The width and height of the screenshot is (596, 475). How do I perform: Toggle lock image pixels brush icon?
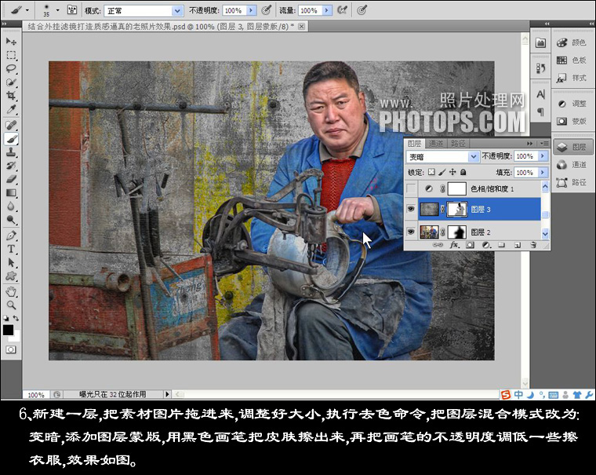tap(442, 172)
